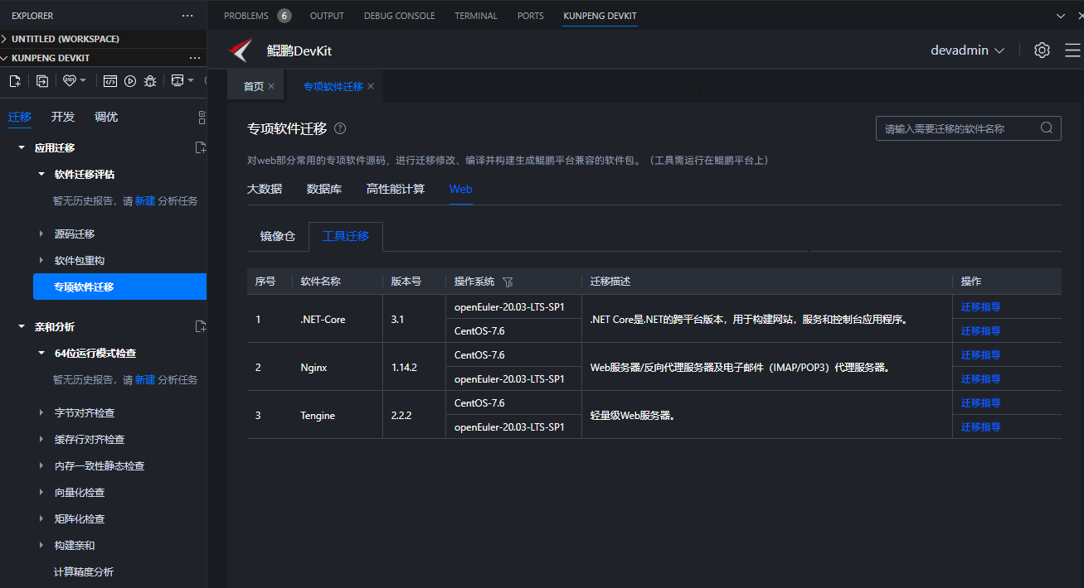Viewport: 1084px width, 588px height.
Task: Click the heart-shaped 0101 icon
Action: tap(70, 80)
